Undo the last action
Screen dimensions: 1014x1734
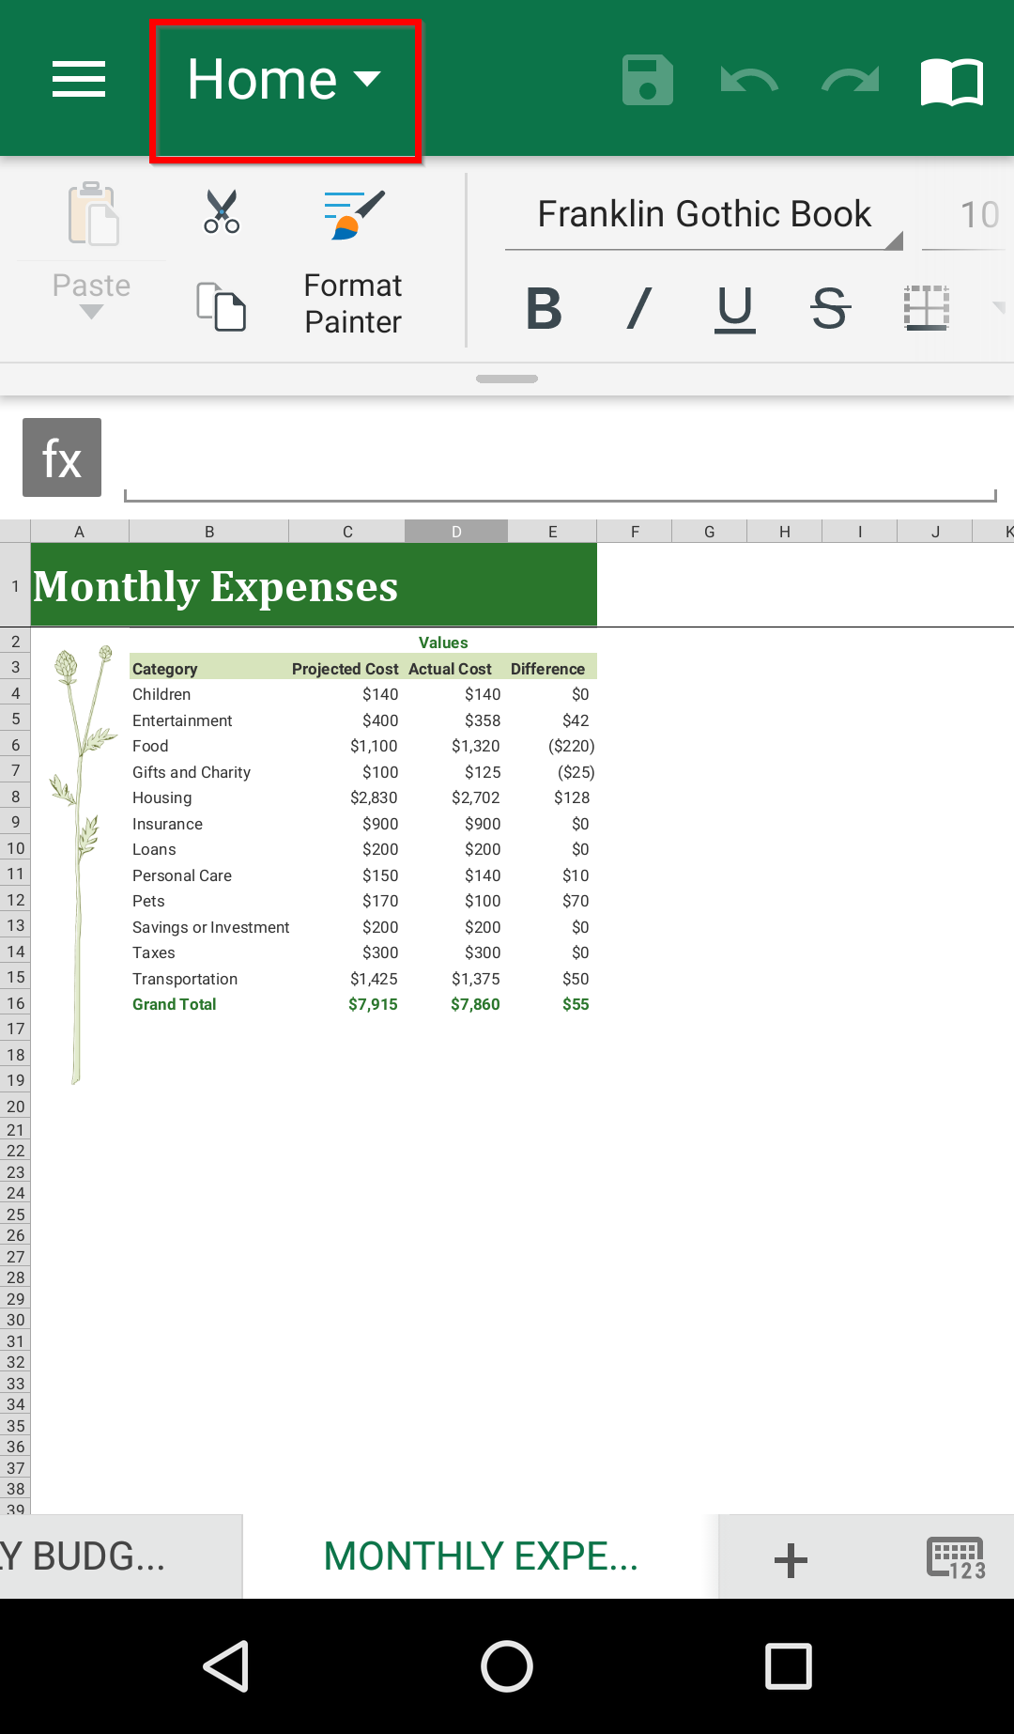coord(748,81)
